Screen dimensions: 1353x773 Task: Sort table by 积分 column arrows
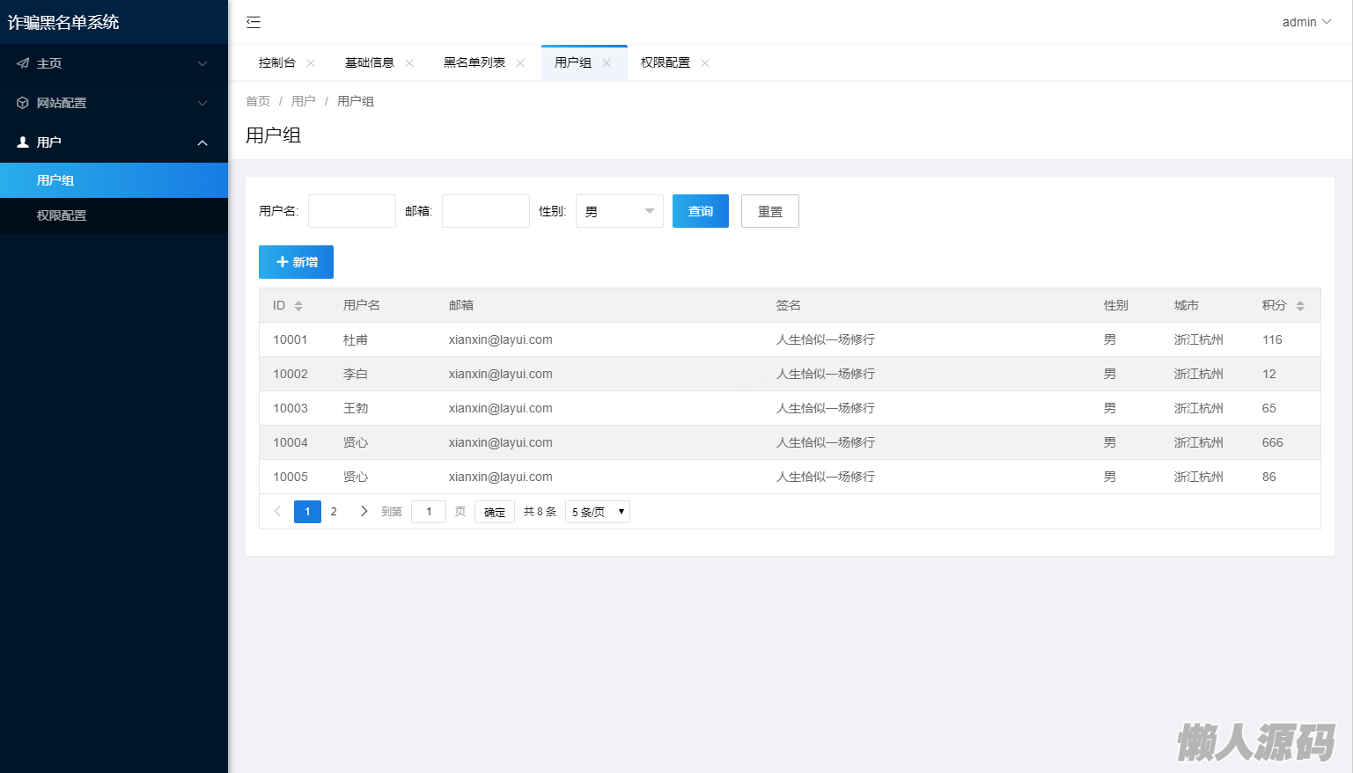(1300, 306)
